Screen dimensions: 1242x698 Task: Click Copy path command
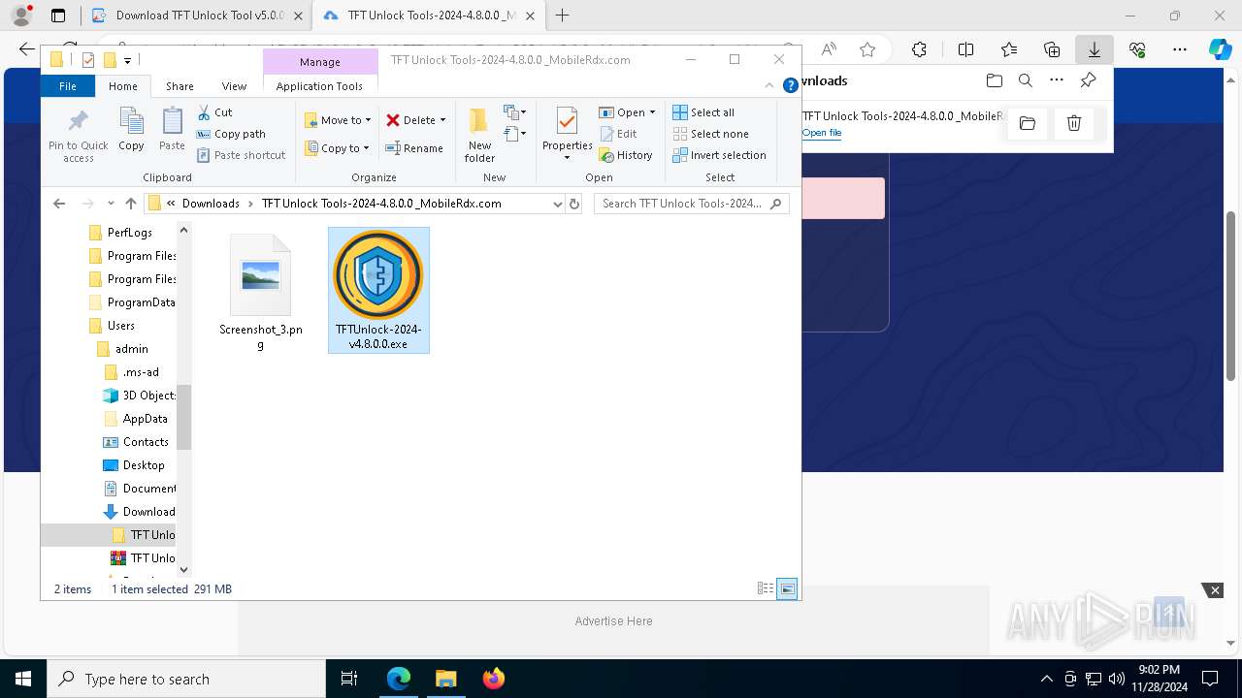pyautogui.click(x=231, y=134)
